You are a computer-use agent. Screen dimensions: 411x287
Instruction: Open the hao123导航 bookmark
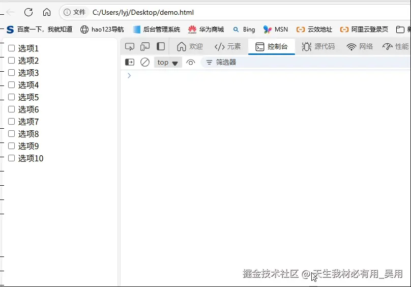tap(102, 30)
